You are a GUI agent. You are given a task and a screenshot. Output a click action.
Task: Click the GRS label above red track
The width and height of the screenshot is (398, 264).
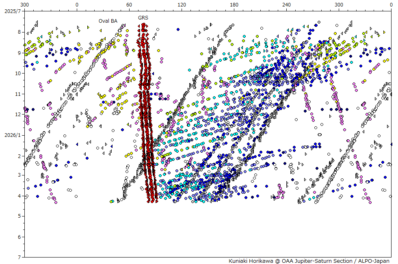coord(143,18)
